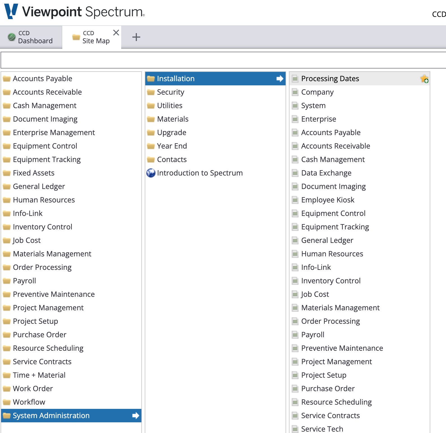Open the Info-Link folder in left column
This screenshot has height=433, width=446.
[71, 213]
